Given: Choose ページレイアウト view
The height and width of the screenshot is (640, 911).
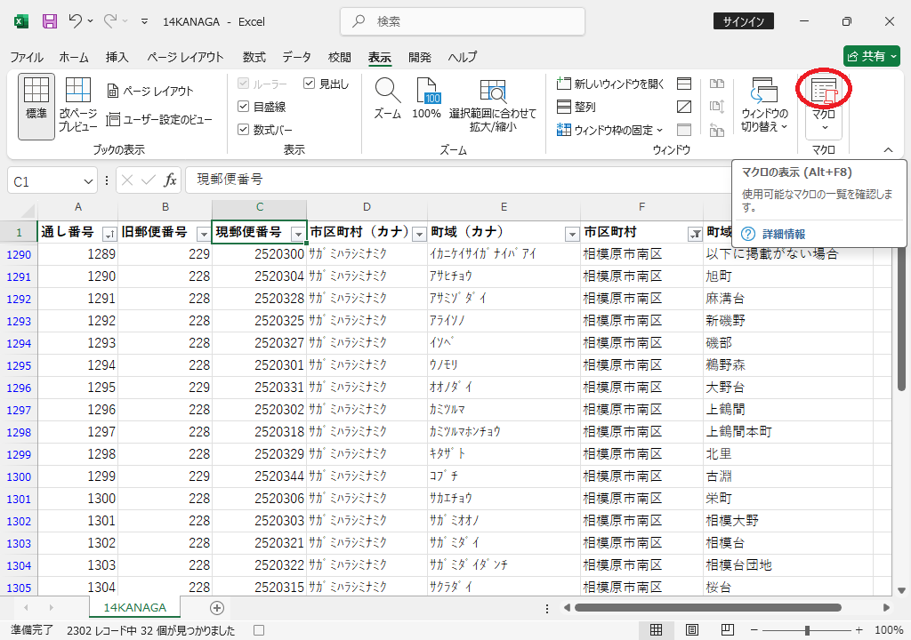Looking at the screenshot, I should point(149,91).
